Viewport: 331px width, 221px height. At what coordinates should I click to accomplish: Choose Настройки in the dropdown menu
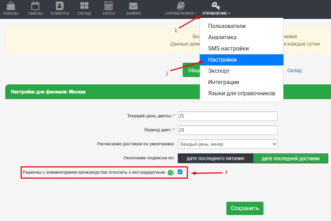point(222,60)
